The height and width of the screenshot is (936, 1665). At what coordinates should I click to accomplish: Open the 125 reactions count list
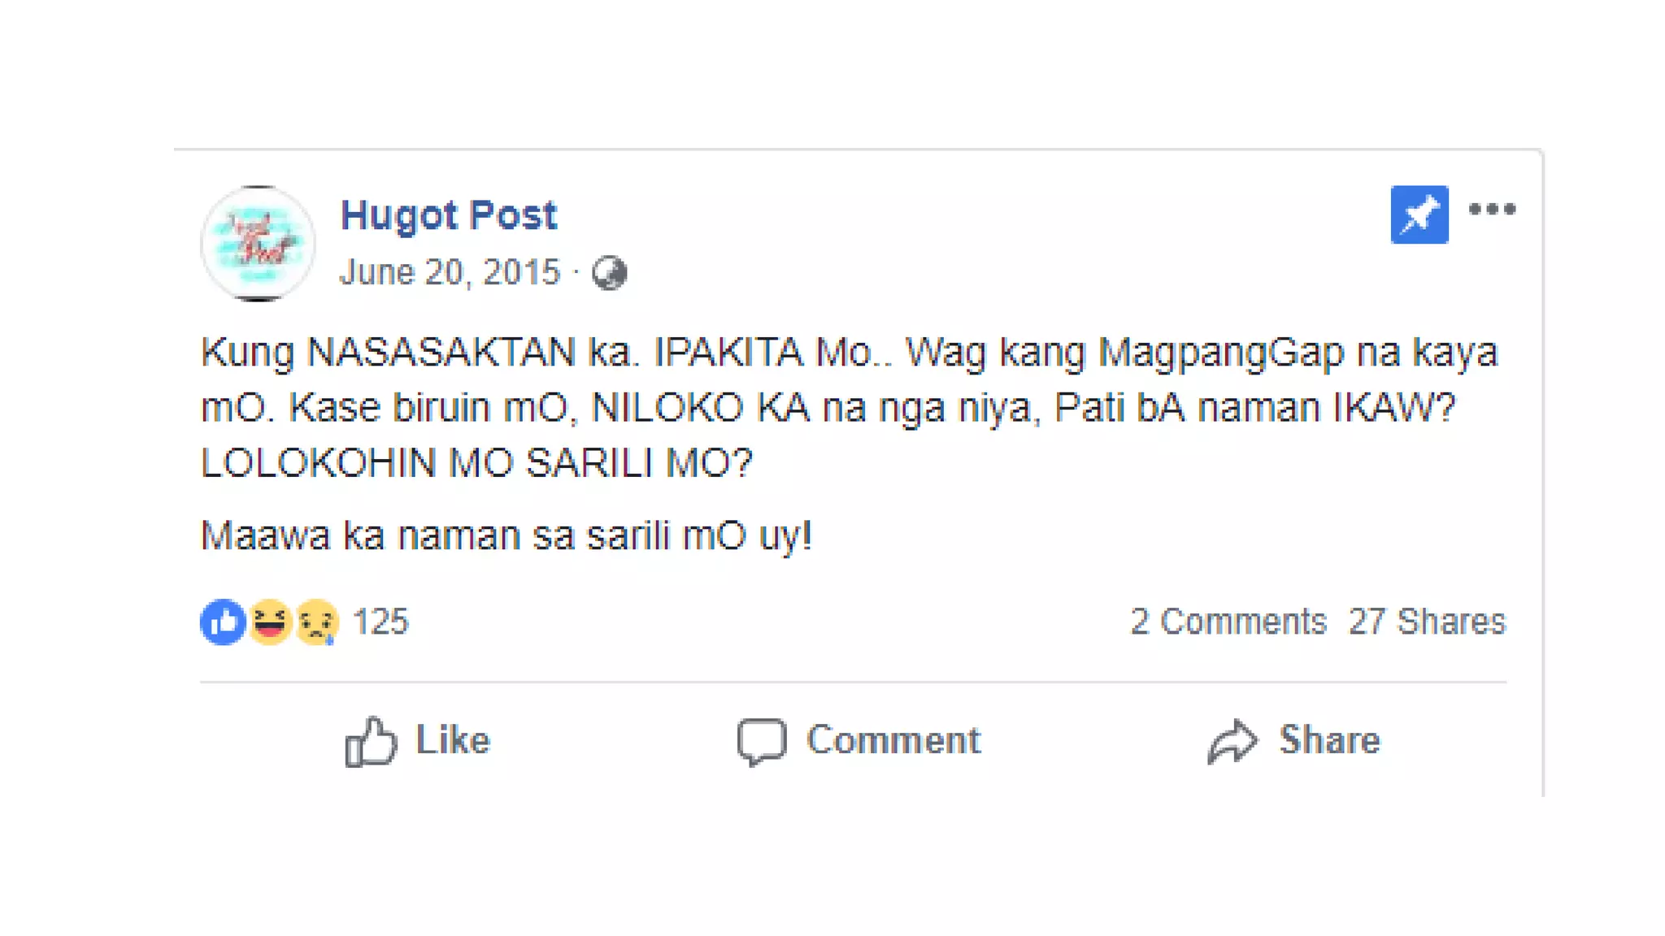(x=380, y=622)
